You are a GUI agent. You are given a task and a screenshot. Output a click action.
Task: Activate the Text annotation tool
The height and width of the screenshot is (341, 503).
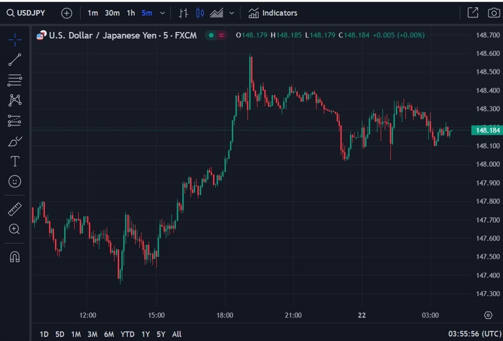(x=15, y=161)
